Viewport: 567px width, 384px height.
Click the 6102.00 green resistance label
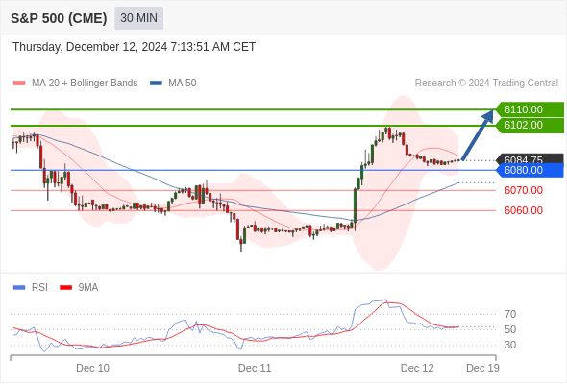click(x=530, y=126)
